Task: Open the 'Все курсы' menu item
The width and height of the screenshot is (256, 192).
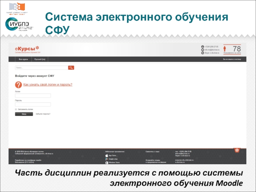Action: [x=23, y=59]
